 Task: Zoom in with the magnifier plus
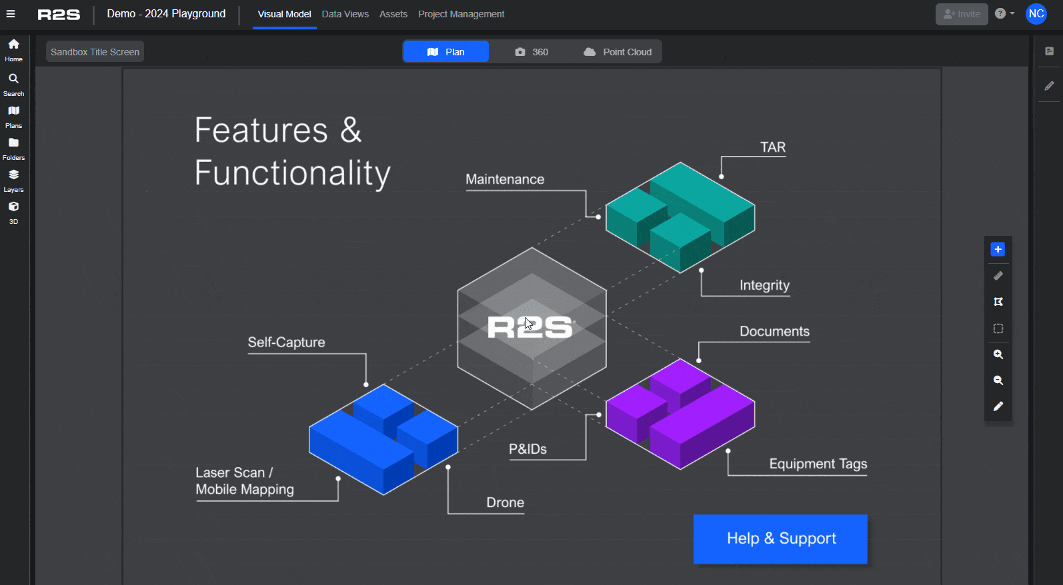[998, 354]
